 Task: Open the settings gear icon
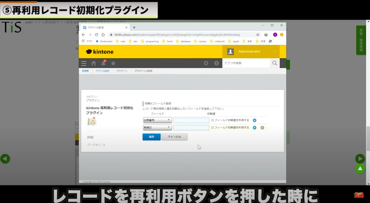206,63
